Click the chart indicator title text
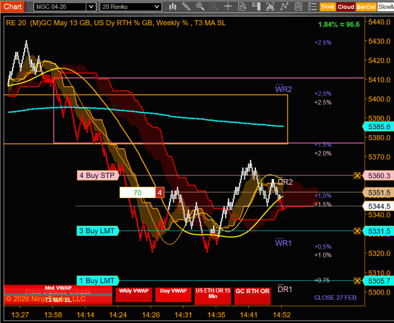Image resolution: width=394 pixels, height=323 pixels. (116, 23)
